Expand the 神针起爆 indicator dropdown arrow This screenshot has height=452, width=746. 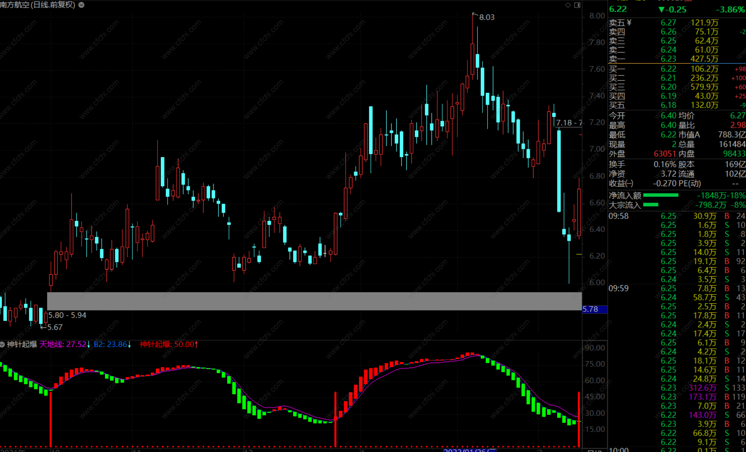(2, 345)
